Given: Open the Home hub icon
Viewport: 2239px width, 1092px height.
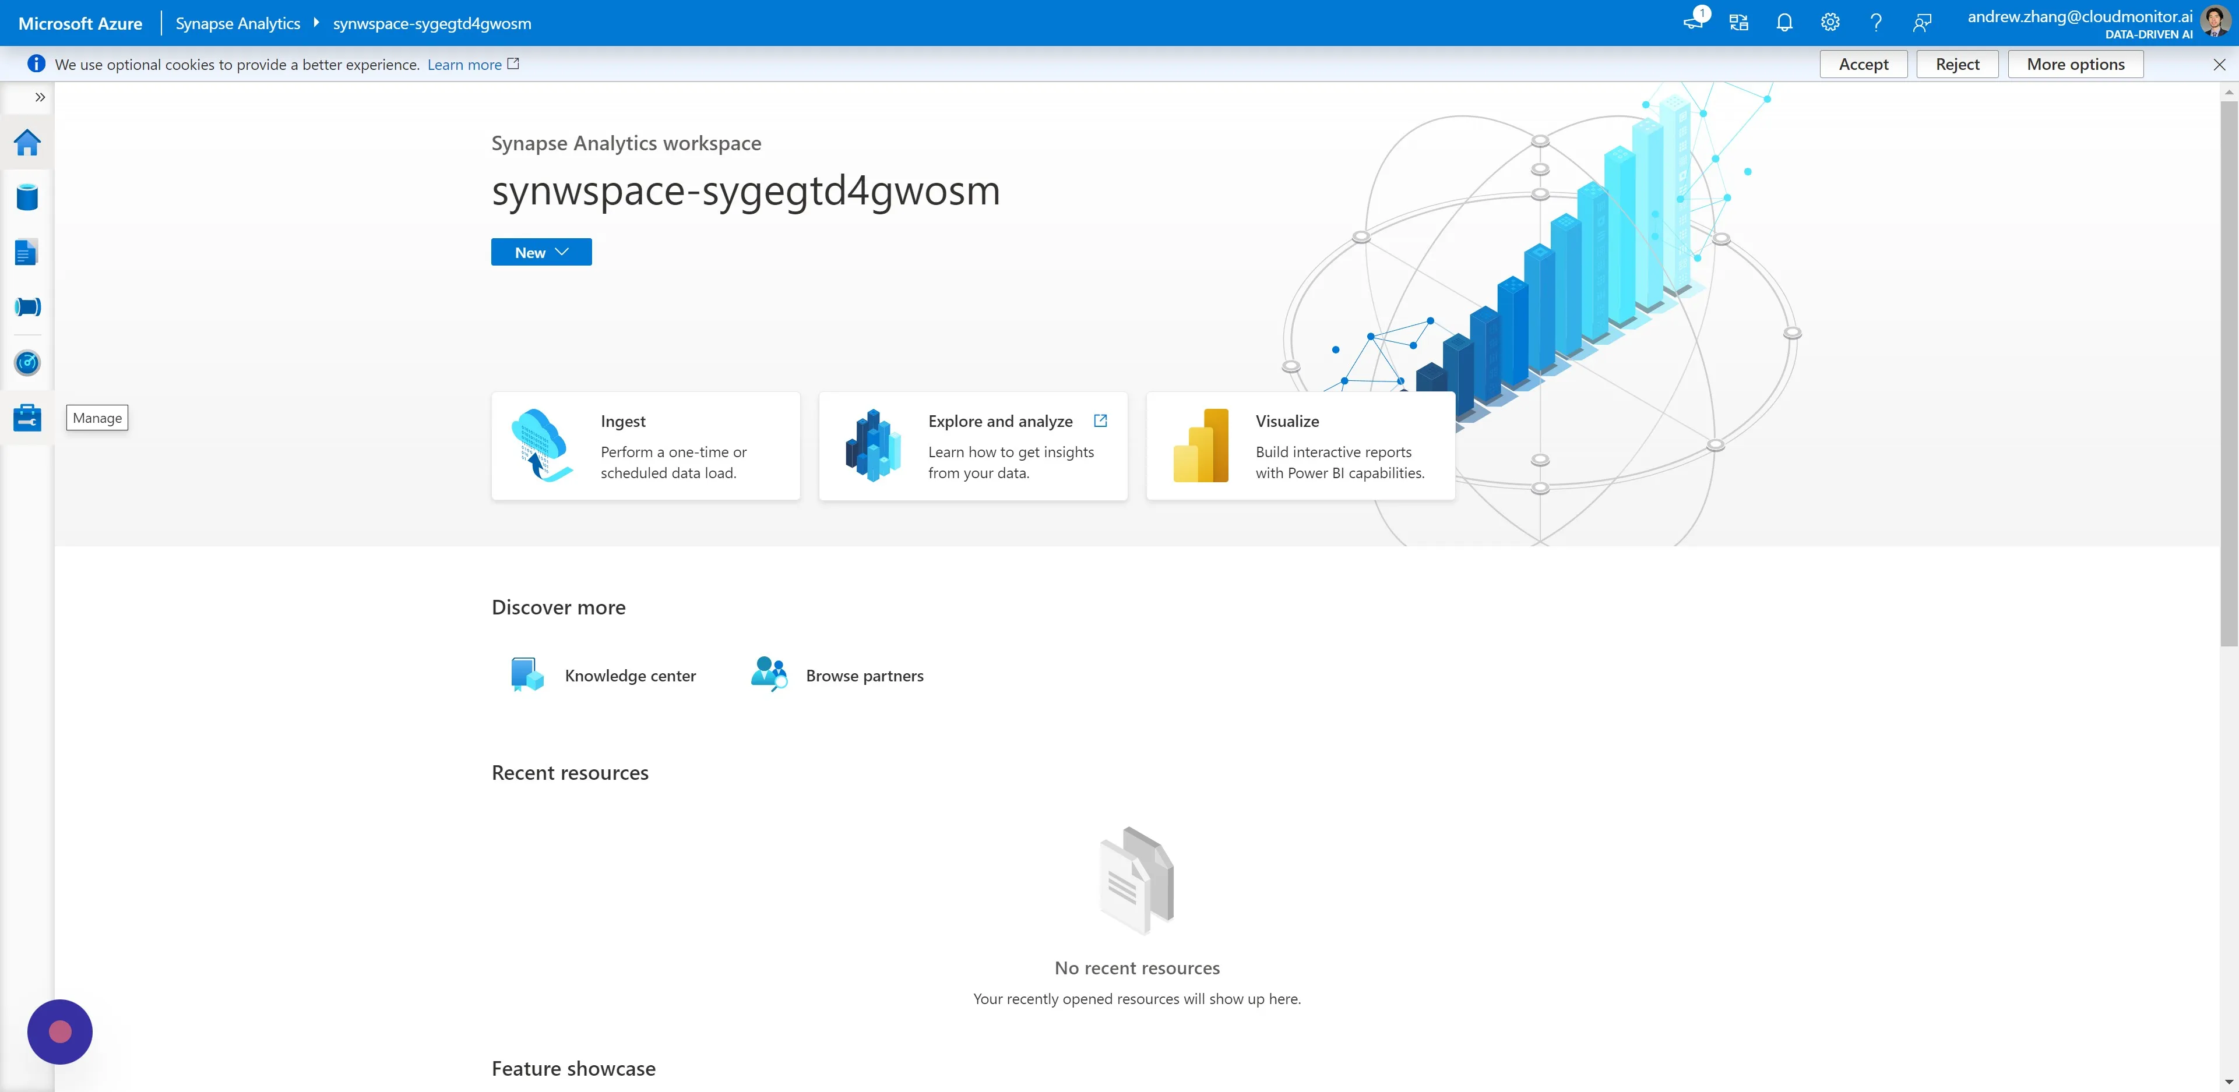Looking at the screenshot, I should click(x=27, y=143).
